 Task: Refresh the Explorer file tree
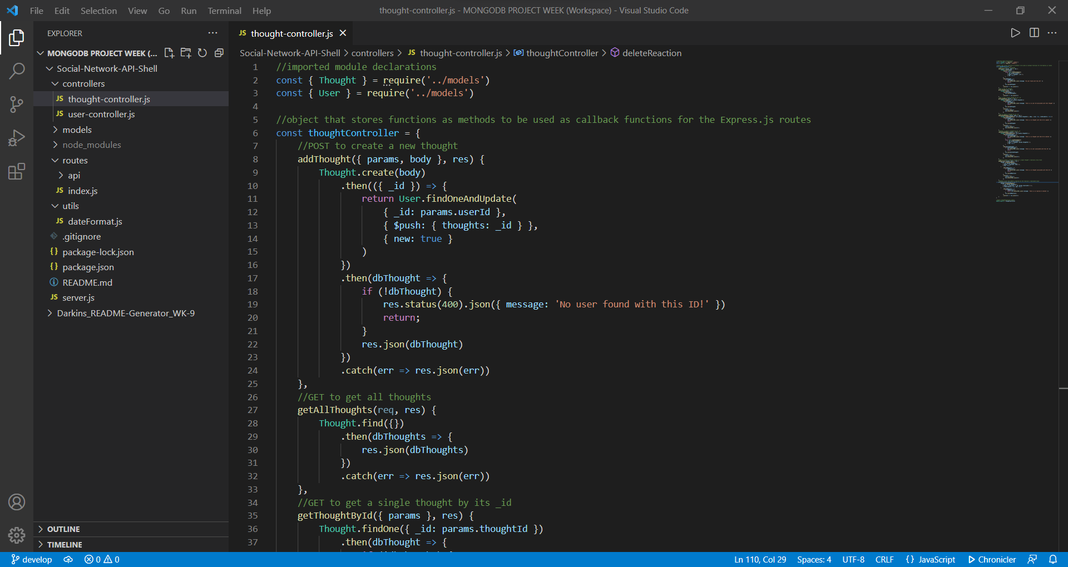click(202, 53)
